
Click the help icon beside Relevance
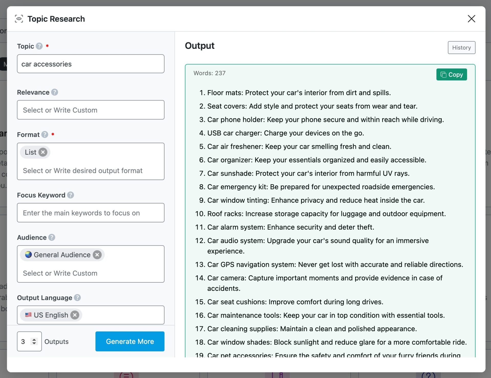pos(55,92)
